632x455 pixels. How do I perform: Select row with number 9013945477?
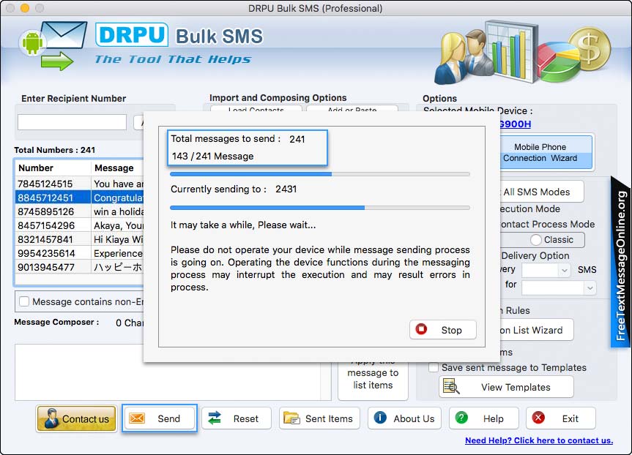click(x=79, y=267)
